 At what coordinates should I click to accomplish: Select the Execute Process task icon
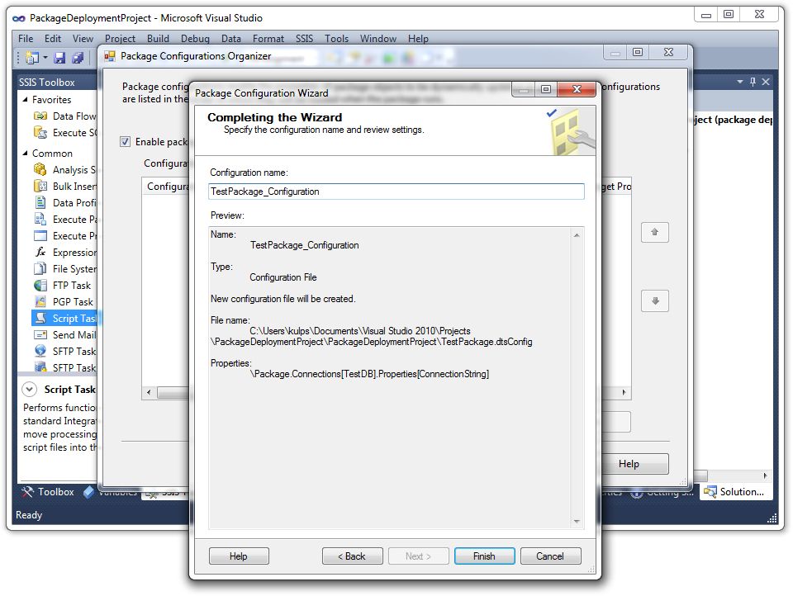[x=40, y=236]
